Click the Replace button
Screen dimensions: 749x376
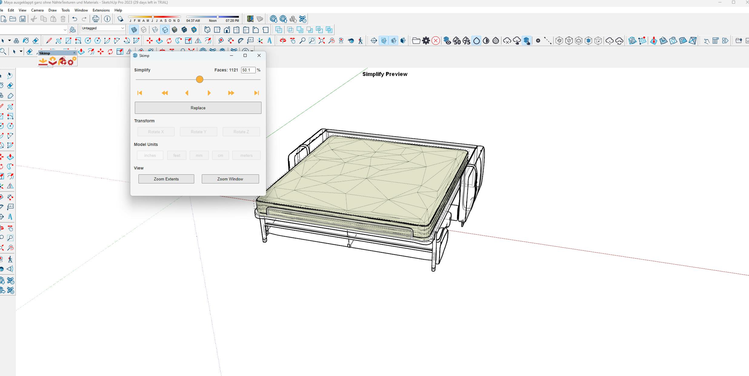(x=198, y=108)
